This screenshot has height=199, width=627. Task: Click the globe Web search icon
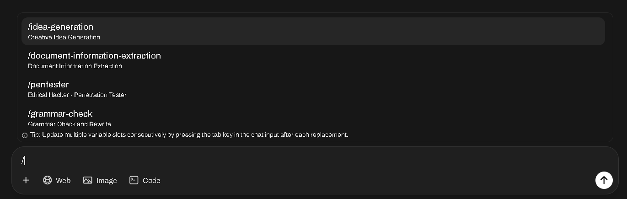[x=48, y=180]
